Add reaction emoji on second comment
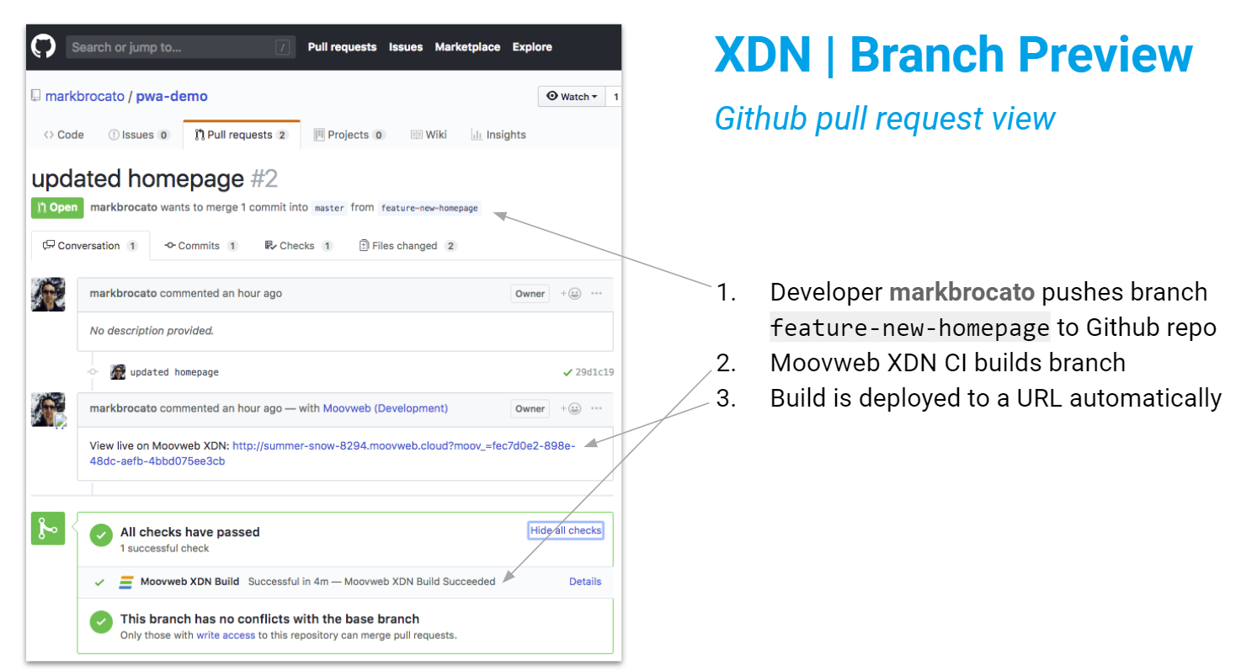This screenshot has width=1236, height=671. point(571,408)
